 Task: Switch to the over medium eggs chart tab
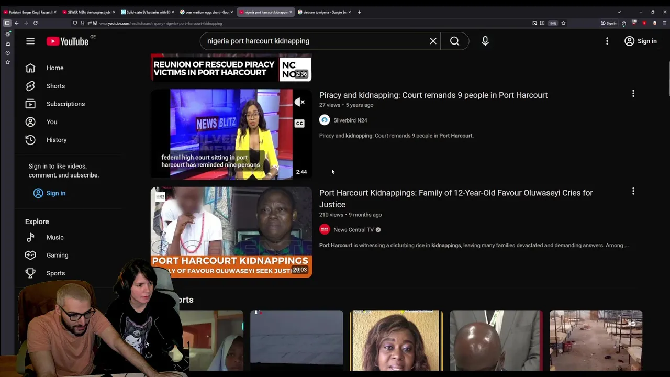206,12
